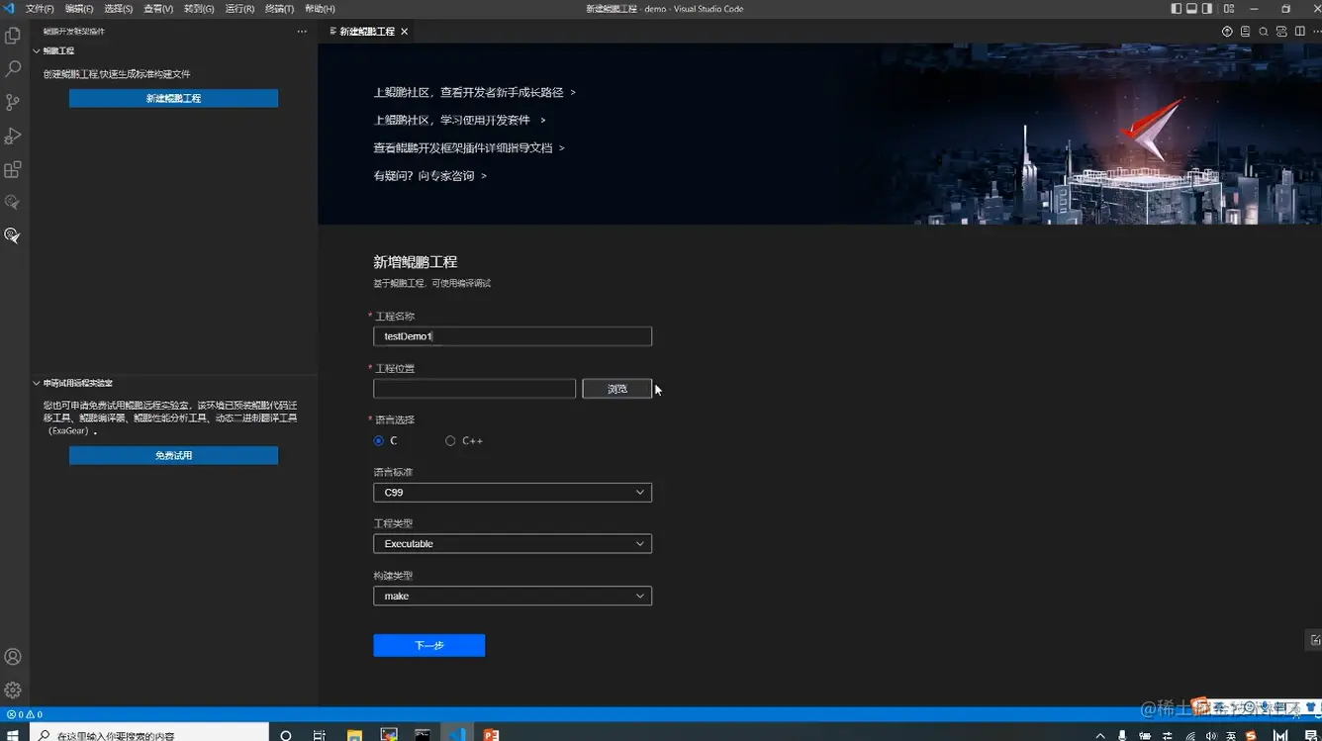Open the 终端(T) menu

click(x=279, y=9)
